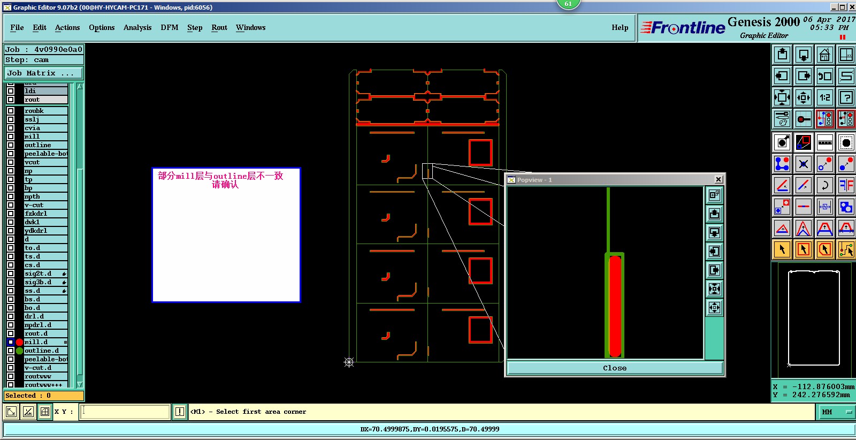Open the File menu
The height and width of the screenshot is (440, 856).
coord(17,27)
